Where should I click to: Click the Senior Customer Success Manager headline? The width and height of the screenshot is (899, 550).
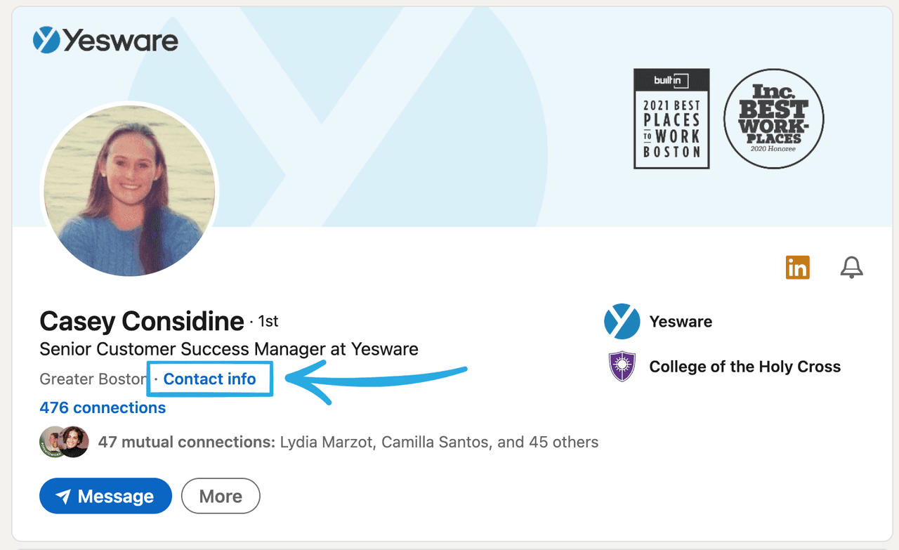coord(229,349)
